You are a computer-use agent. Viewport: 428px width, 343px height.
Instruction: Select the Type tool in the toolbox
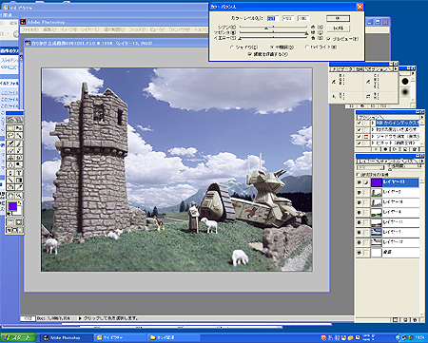tap(19, 173)
